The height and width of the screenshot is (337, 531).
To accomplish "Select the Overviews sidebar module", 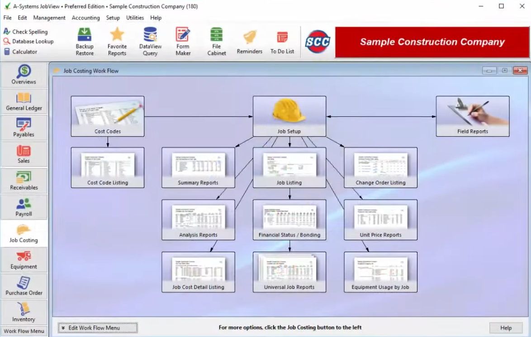I will pyautogui.click(x=24, y=75).
